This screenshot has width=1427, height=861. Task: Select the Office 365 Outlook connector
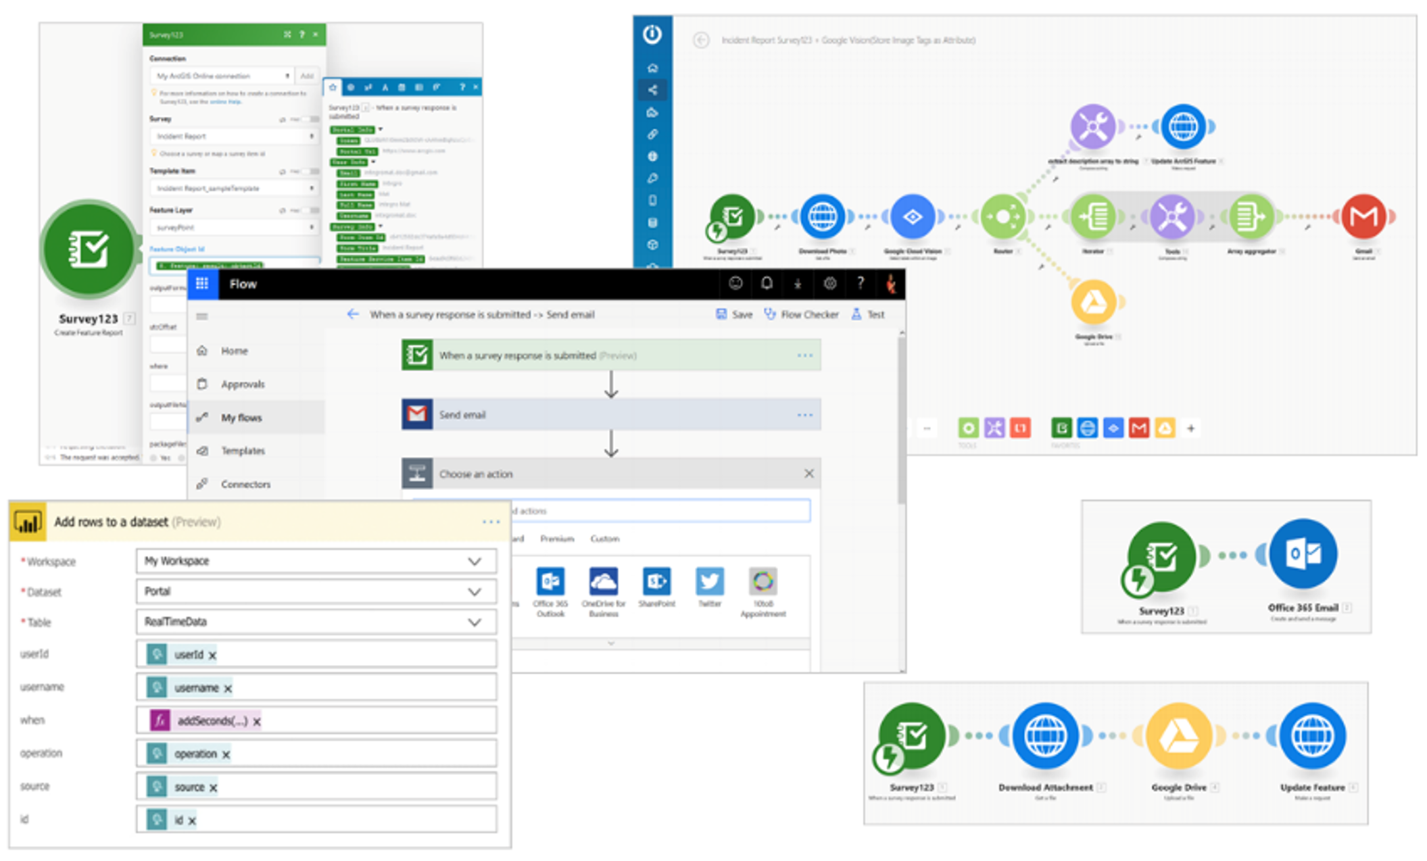click(x=550, y=581)
